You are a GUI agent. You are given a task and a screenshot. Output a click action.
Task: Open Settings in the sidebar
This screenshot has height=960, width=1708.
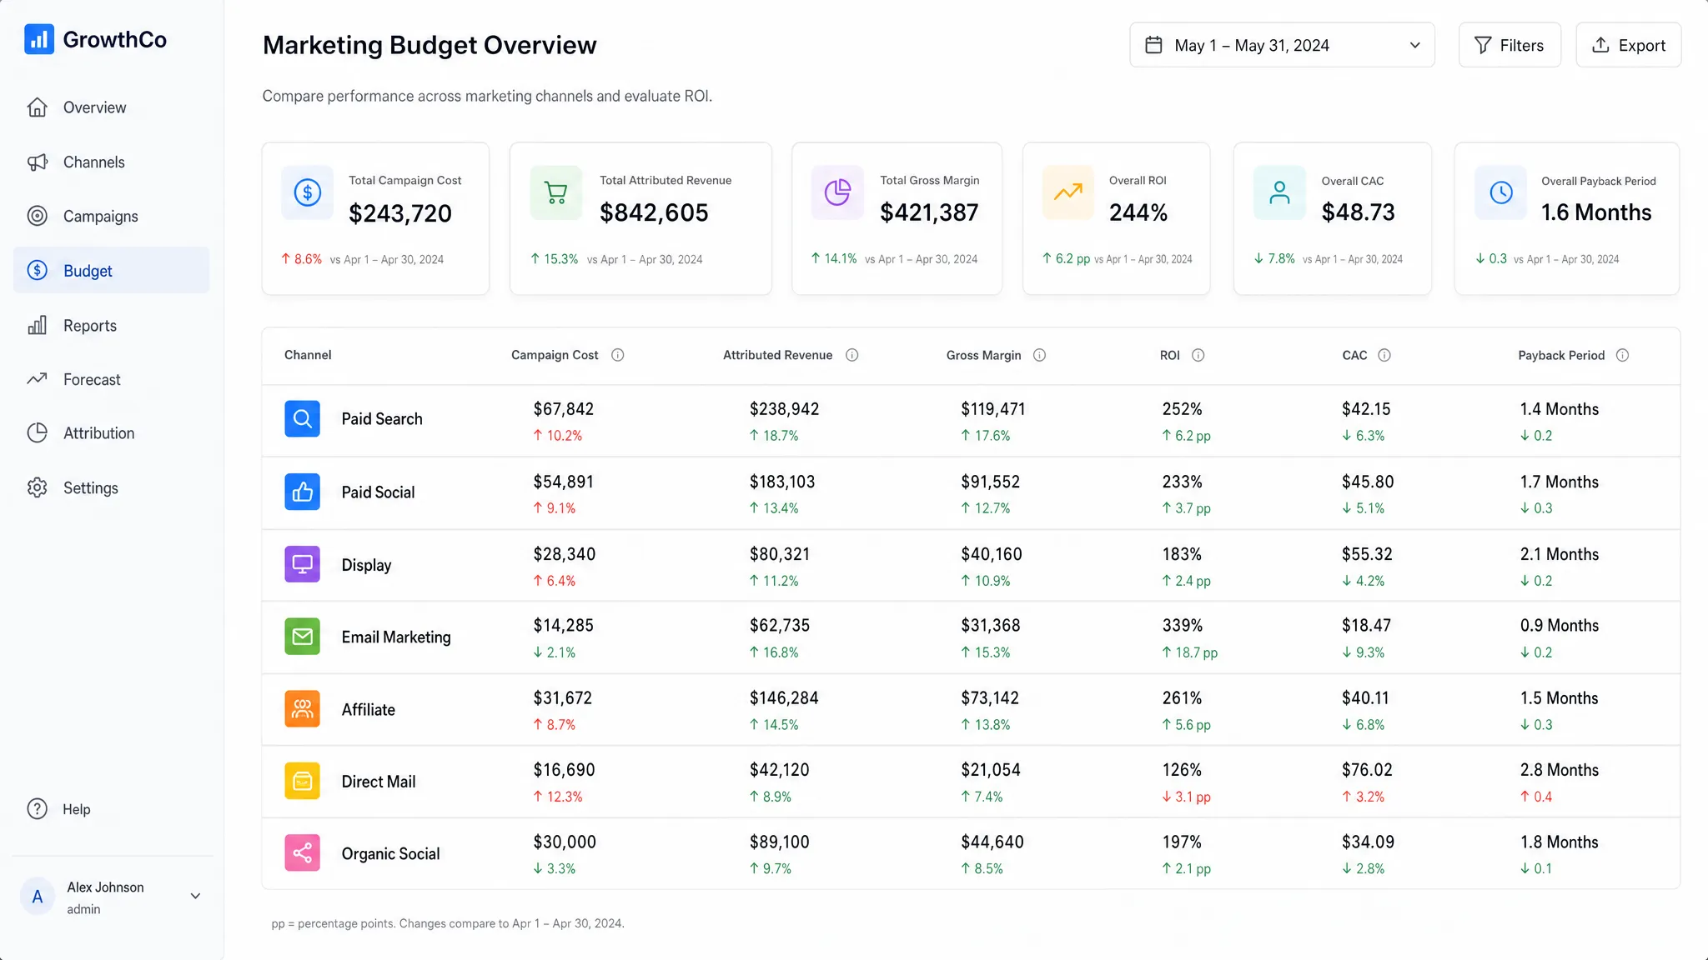pyautogui.click(x=111, y=487)
